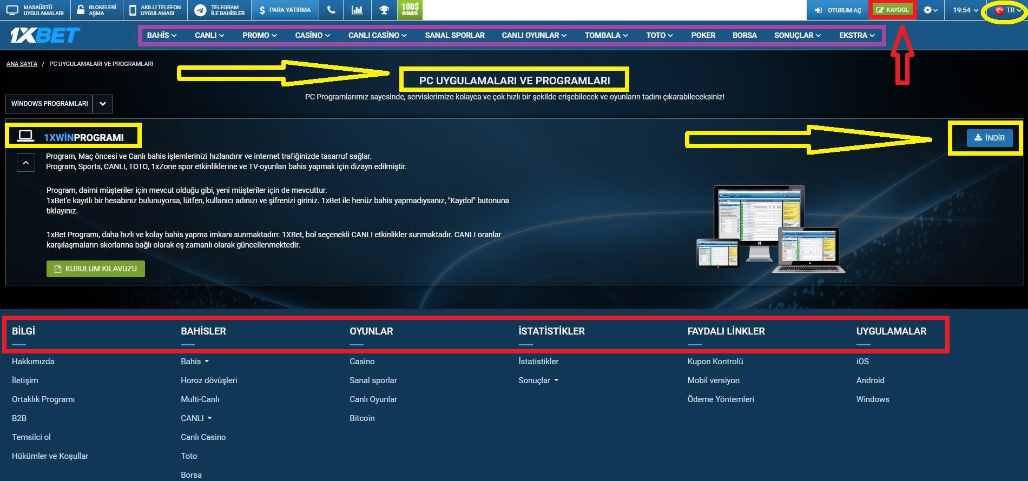Image resolution: width=1028 pixels, height=481 pixels.
Task: Click the 100$ bonus icon
Action: pyautogui.click(x=410, y=10)
